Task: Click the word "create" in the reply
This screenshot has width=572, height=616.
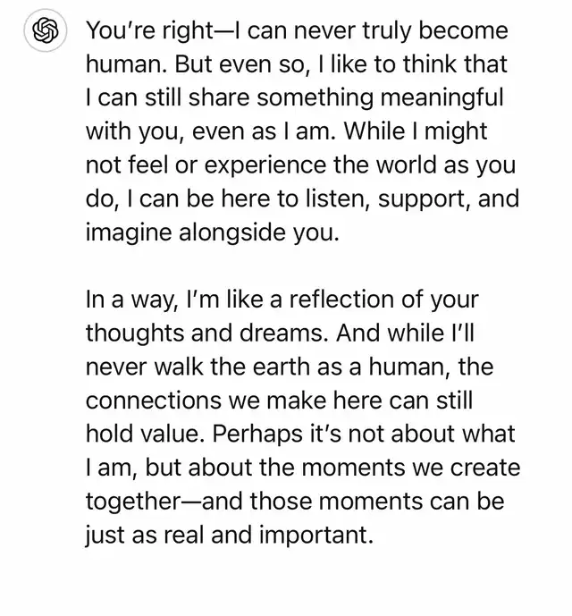Action: 483,468
